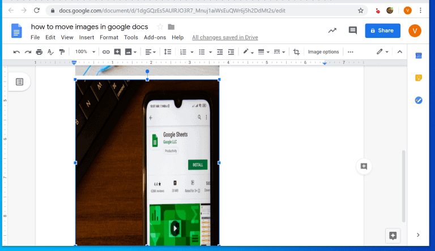The image size is (435, 251).
Task: Click All changes saved in Drive
Action: click(225, 37)
